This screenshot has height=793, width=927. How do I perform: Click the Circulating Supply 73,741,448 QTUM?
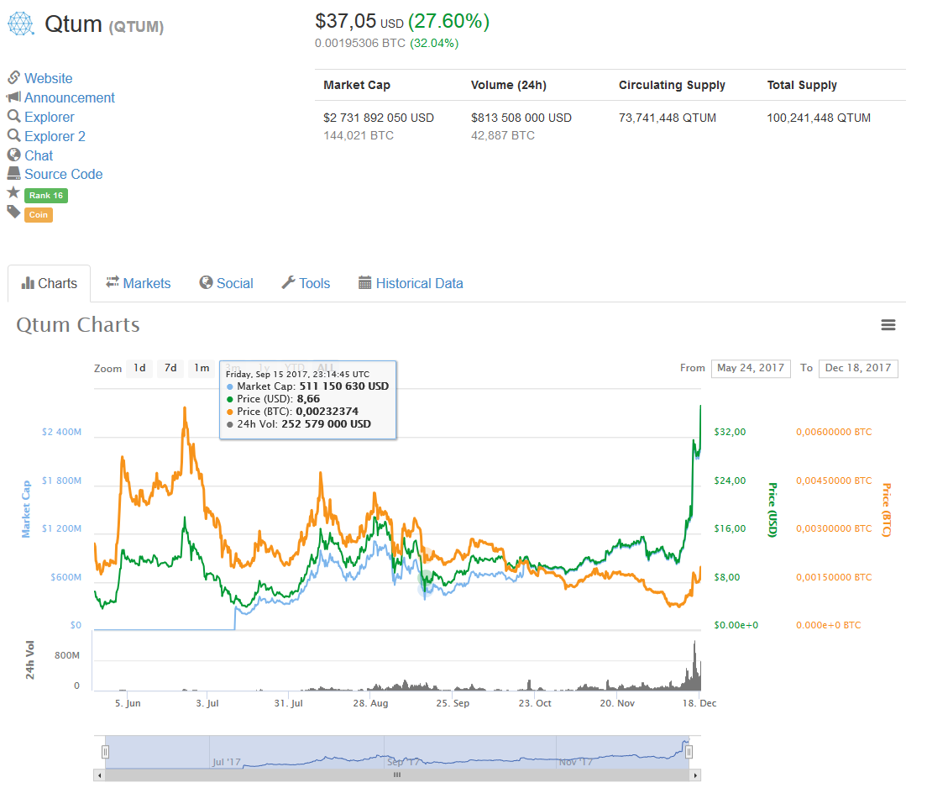[668, 118]
